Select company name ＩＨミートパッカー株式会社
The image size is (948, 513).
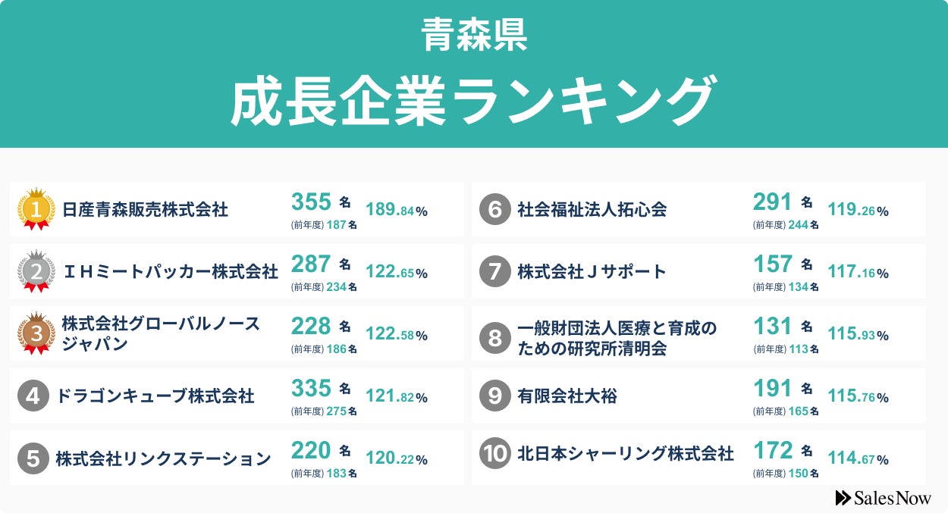tap(170, 272)
